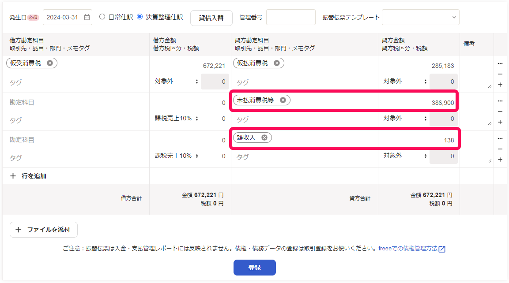
Task: Open debit 課税売上10% dropdown in second row
Action: click(x=176, y=118)
